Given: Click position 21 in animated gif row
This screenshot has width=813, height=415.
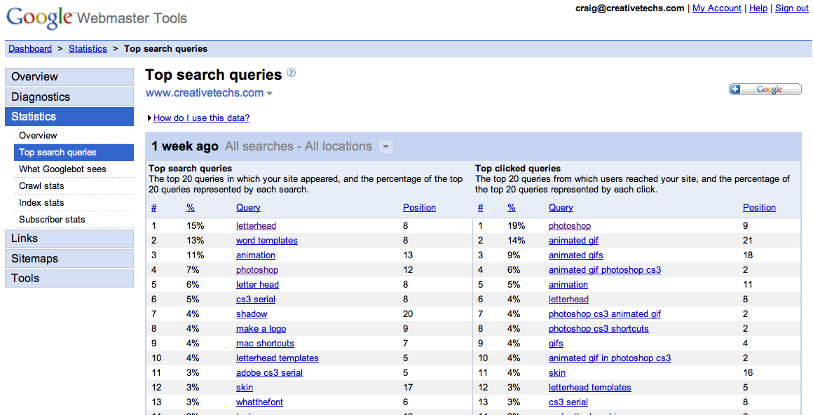Looking at the screenshot, I should (x=748, y=241).
